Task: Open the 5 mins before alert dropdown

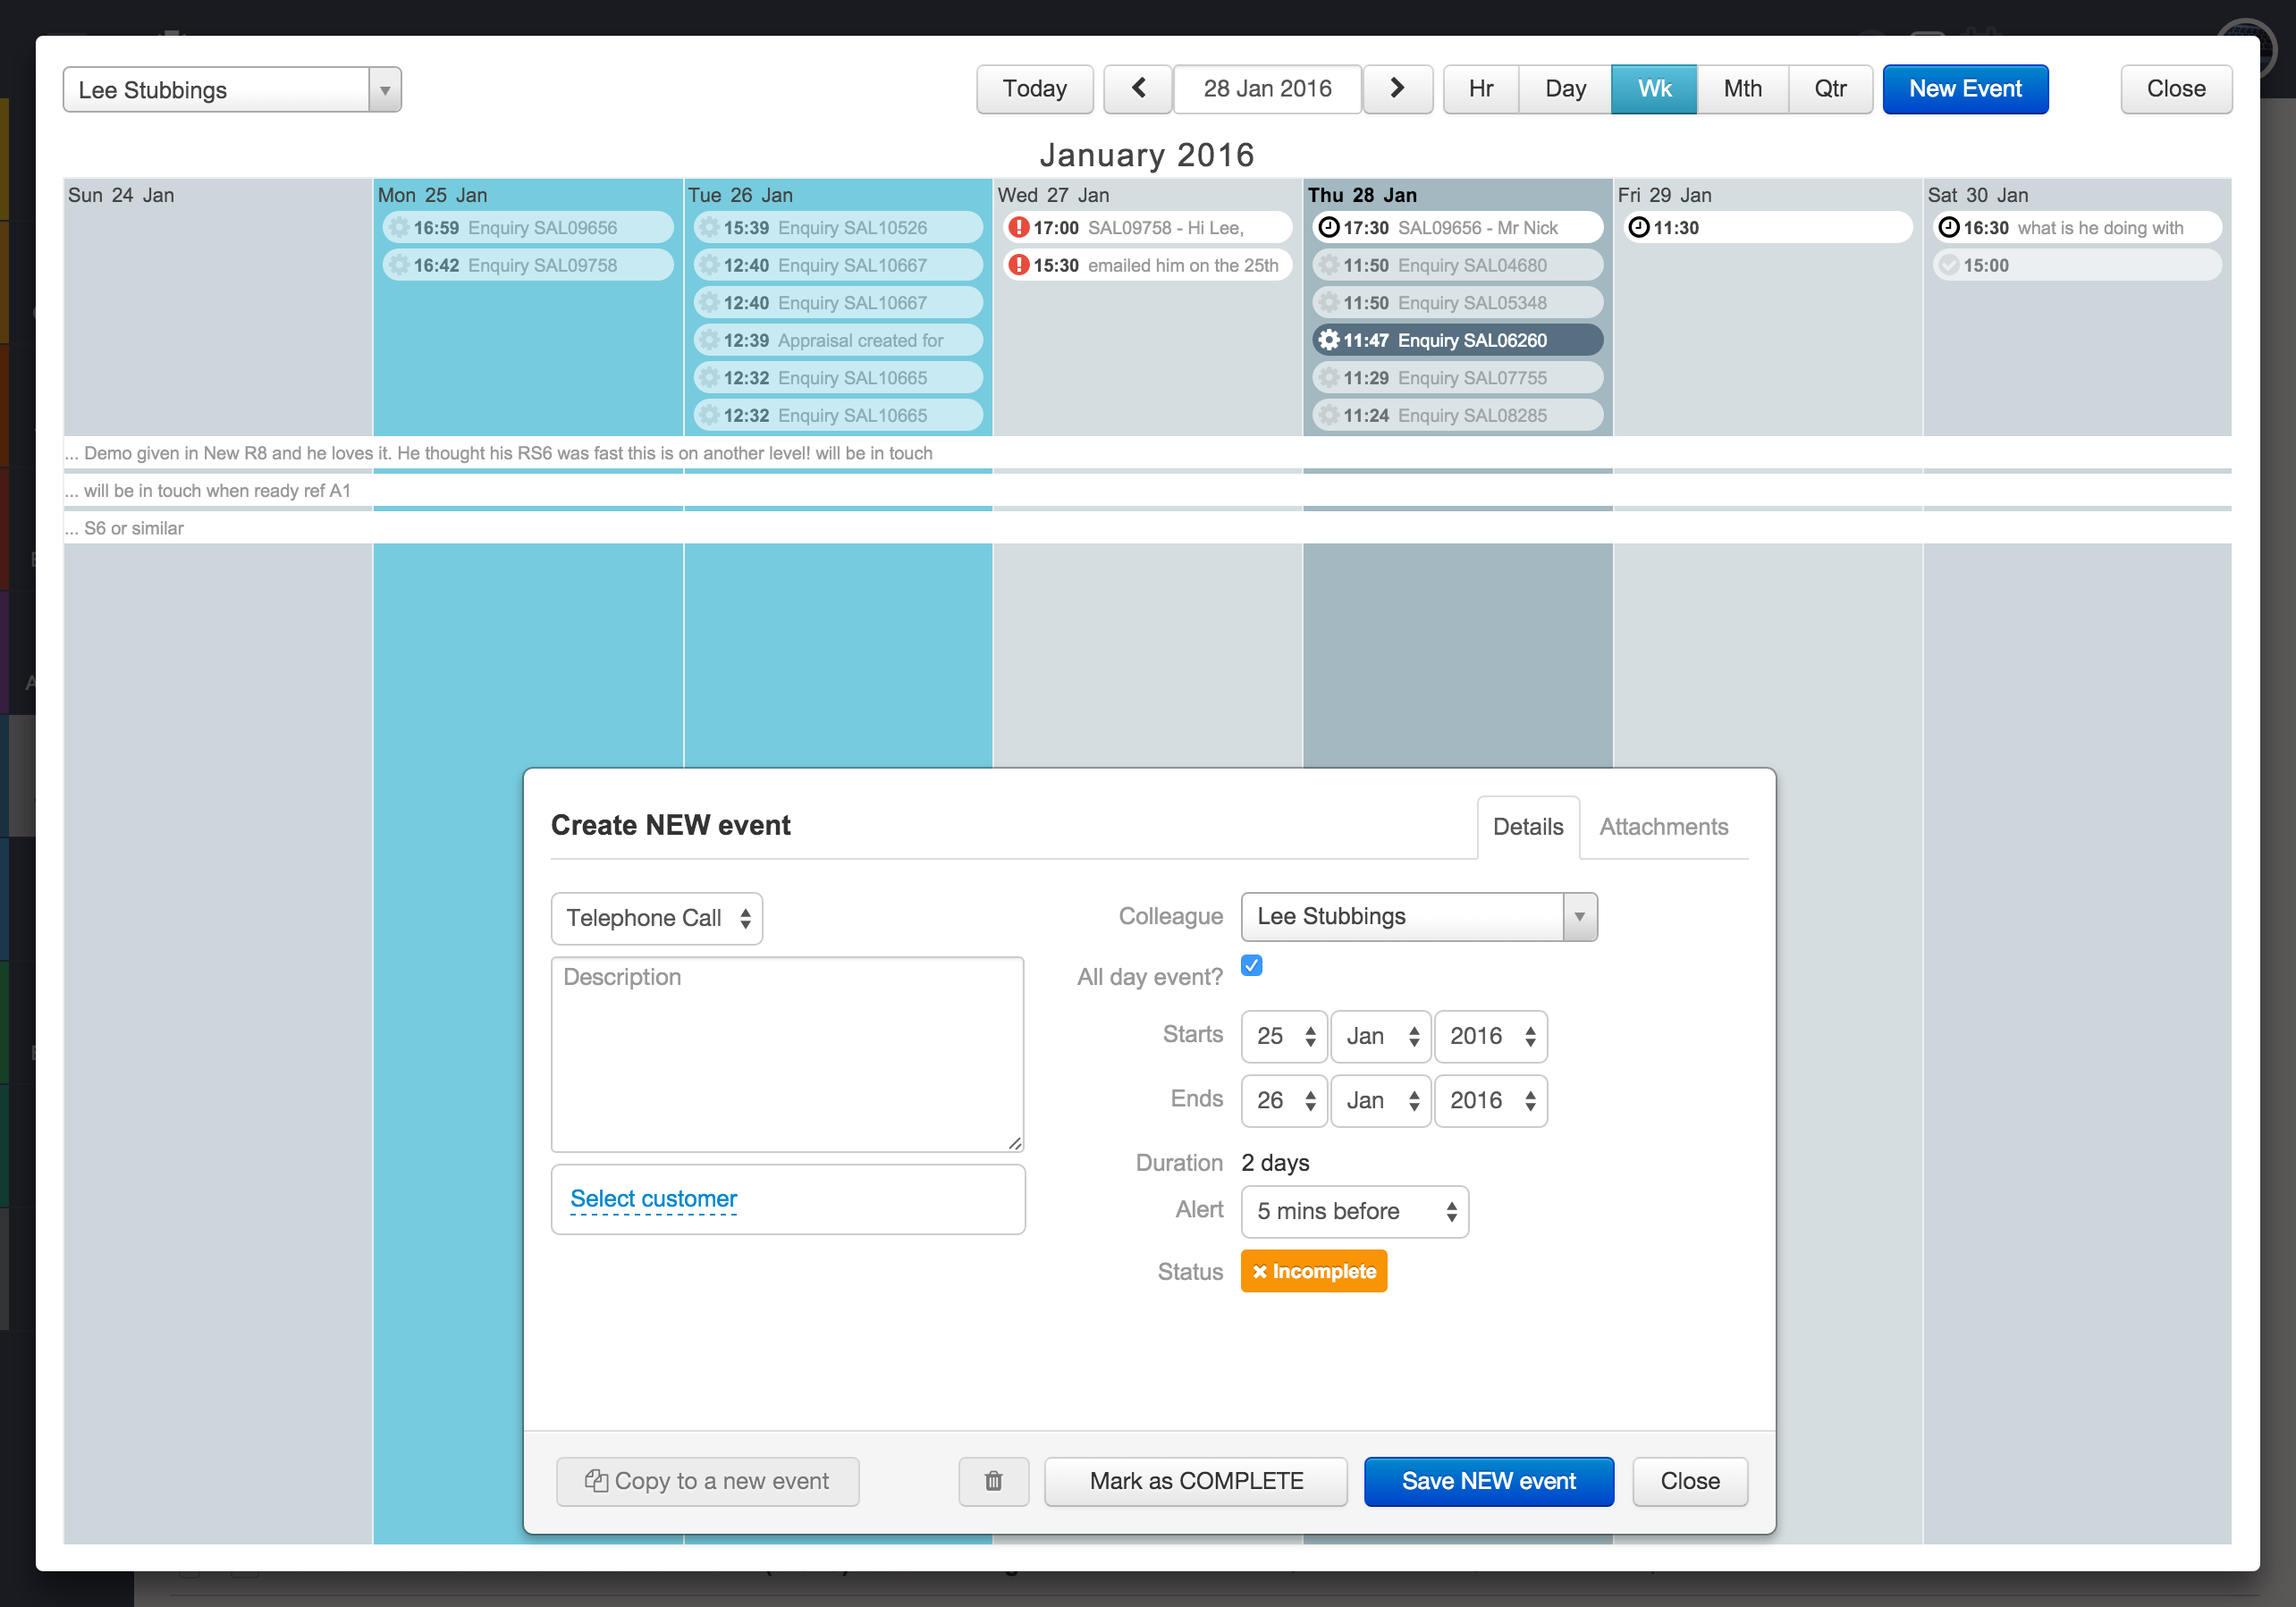Action: (x=1354, y=1211)
